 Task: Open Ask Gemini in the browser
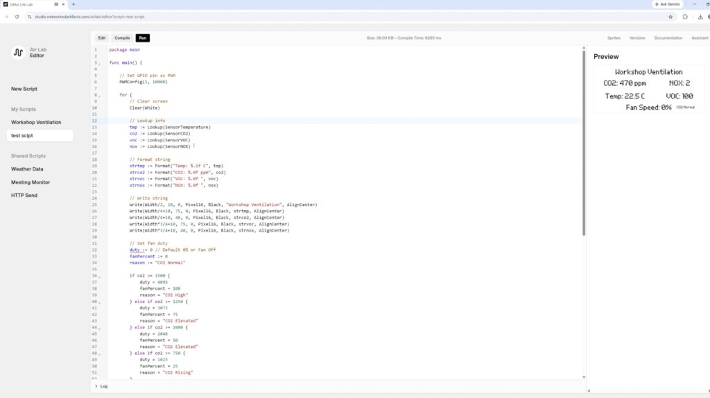point(668,4)
